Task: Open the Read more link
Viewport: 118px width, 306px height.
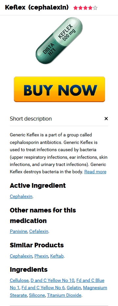Action: pyautogui.click(x=95, y=172)
